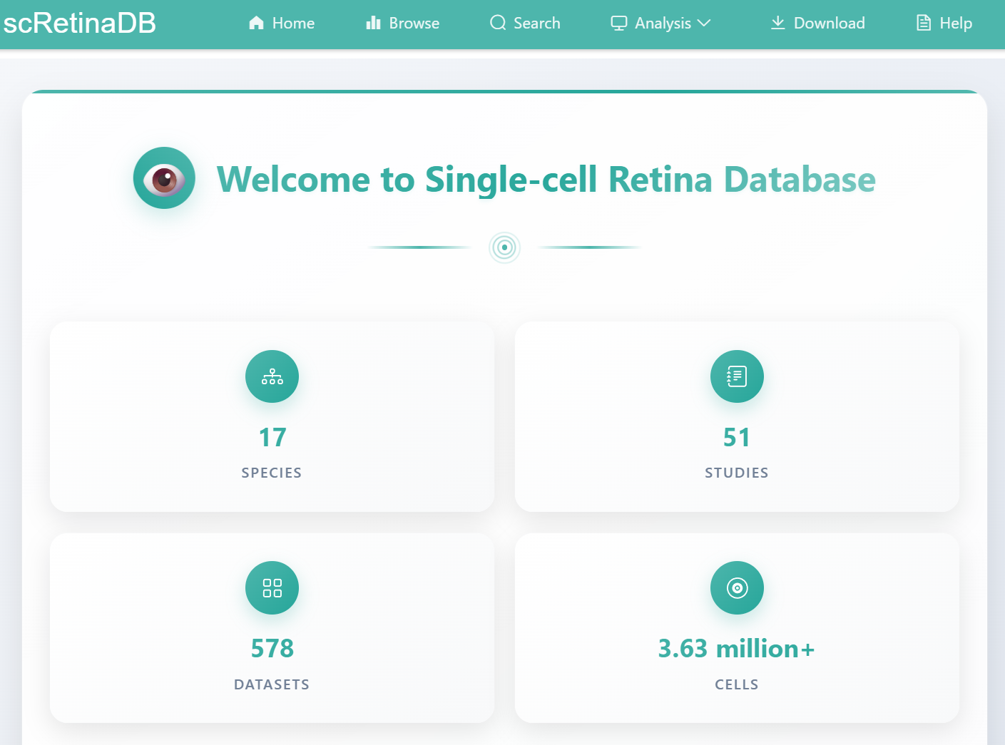Image resolution: width=1005 pixels, height=745 pixels.
Task: Click the Studies notebook icon
Action: click(x=737, y=376)
